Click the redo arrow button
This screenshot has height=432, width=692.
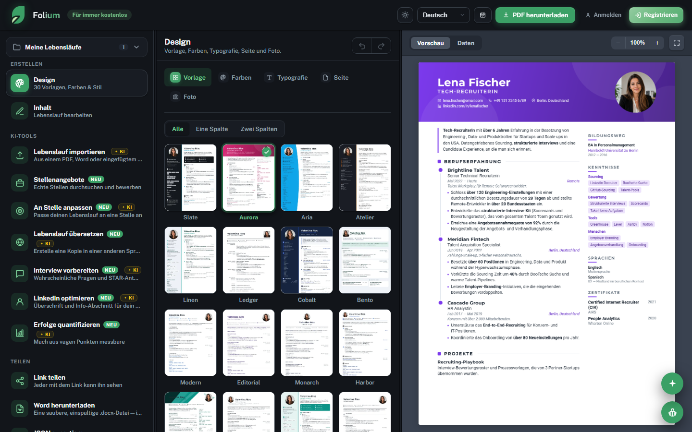pyautogui.click(x=381, y=46)
